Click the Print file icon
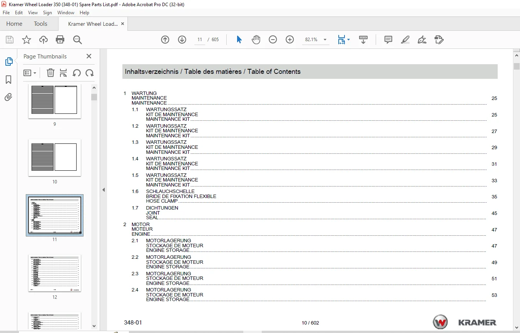Viewport: 520px width, 333px height. (60, 40)
